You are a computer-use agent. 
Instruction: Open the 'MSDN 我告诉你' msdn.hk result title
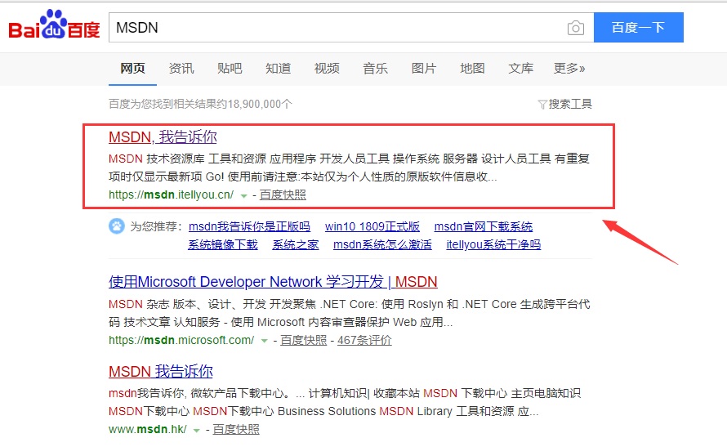click(161, 371)
